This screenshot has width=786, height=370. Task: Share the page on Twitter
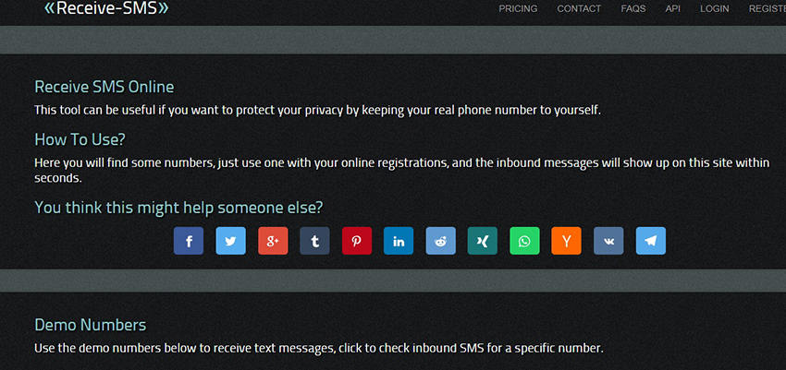pos(230,241)
